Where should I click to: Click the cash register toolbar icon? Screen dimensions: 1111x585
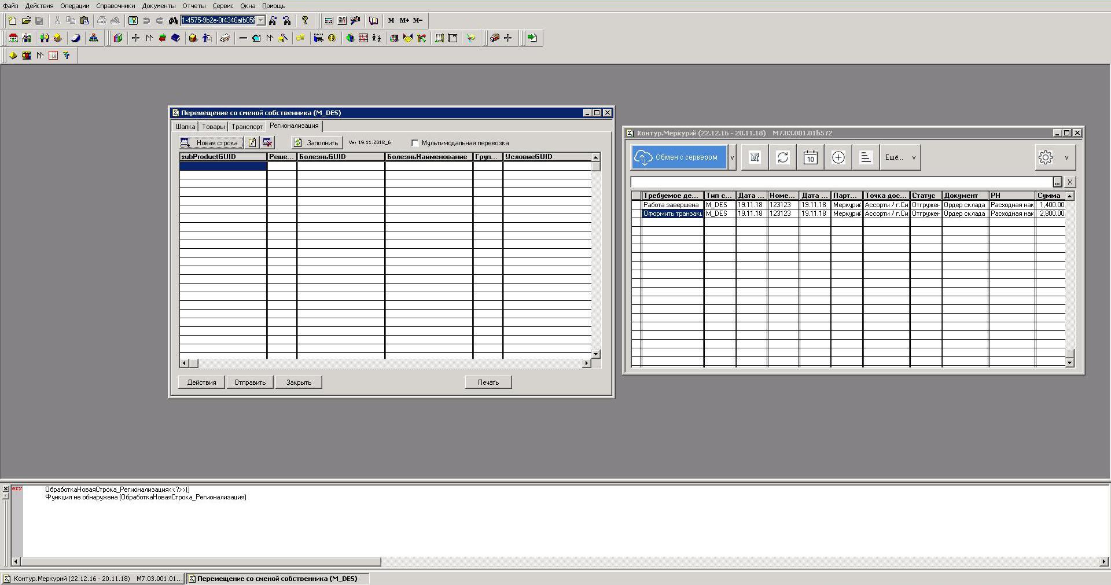[x=318, y=38]
